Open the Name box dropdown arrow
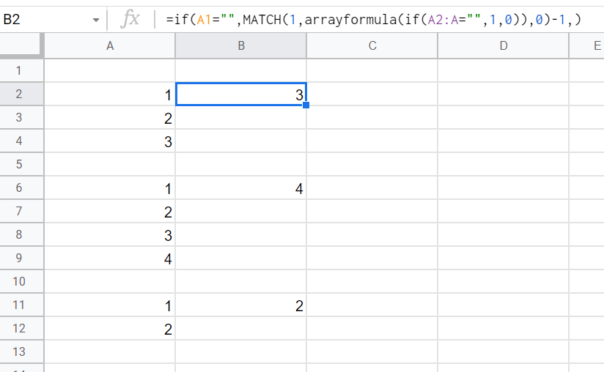Image resolution: width=604 pixels, height=372 pixels. coord(96,20)
